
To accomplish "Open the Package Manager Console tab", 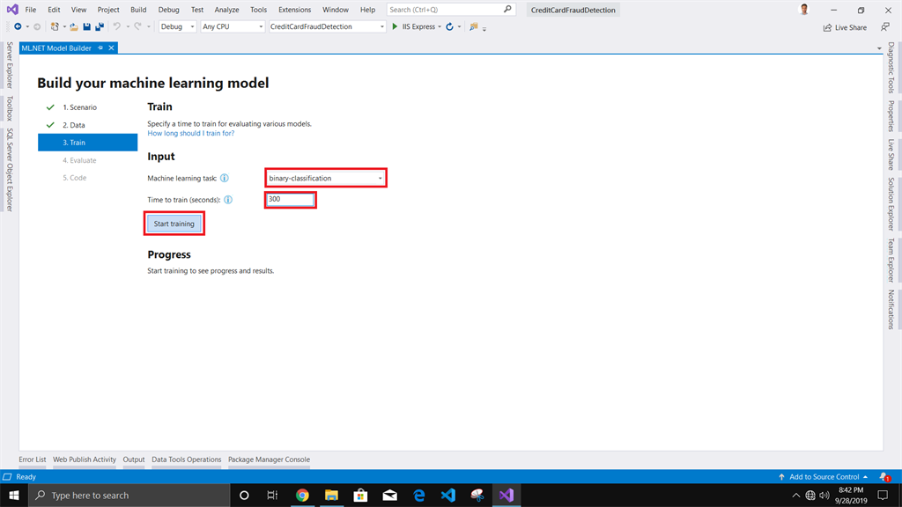I will click(x=269, y=459).
